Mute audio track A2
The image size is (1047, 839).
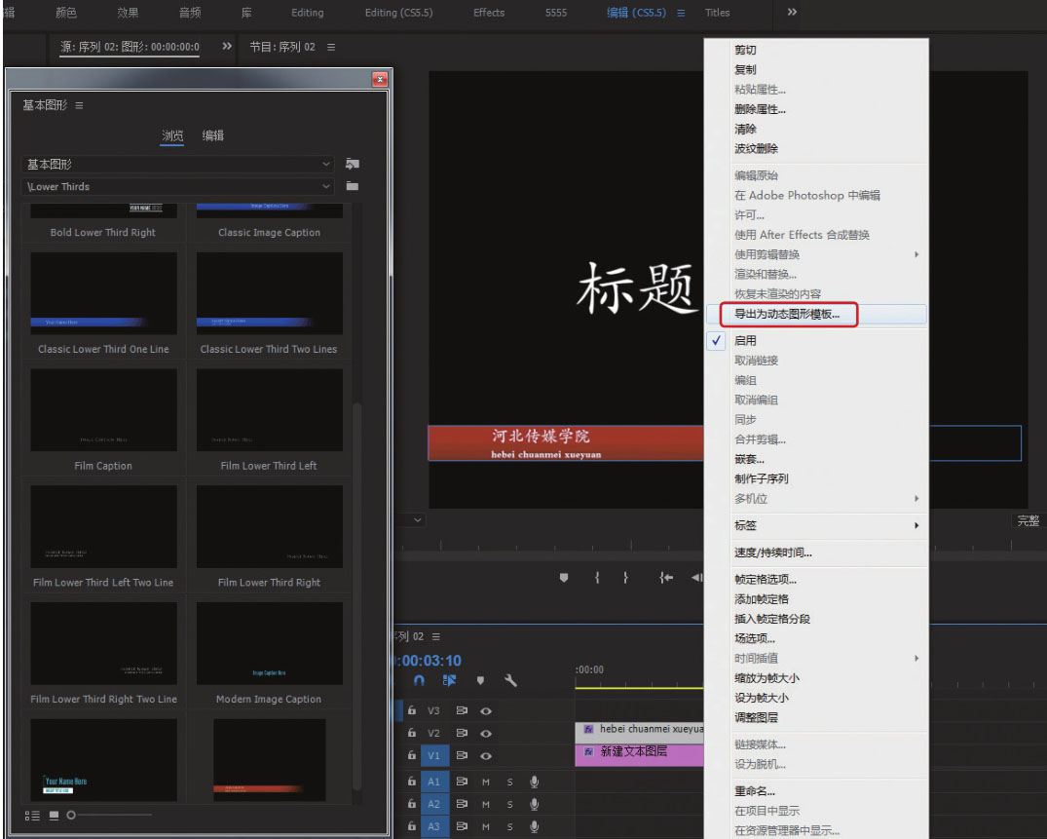484,804
